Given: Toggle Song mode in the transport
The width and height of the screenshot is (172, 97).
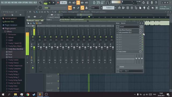Looking at the screenshot, I should [x=45, y=3].
